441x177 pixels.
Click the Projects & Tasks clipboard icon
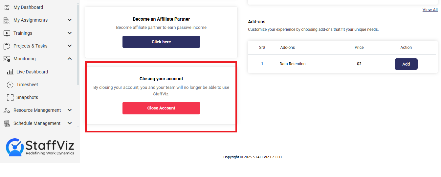pyautogui.click(x=7, y=46)
